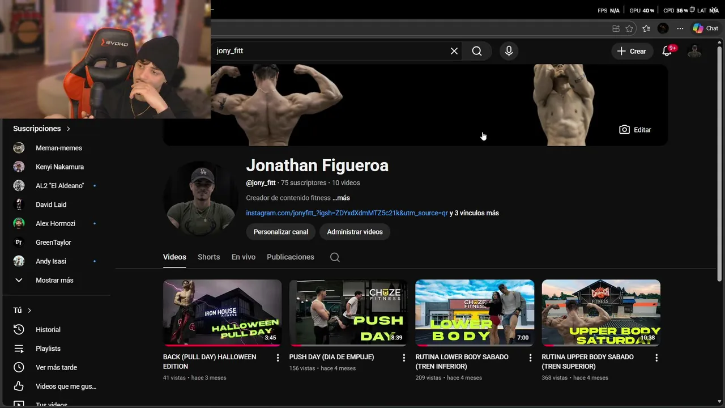Open options menu for Upper Body video

656,358
